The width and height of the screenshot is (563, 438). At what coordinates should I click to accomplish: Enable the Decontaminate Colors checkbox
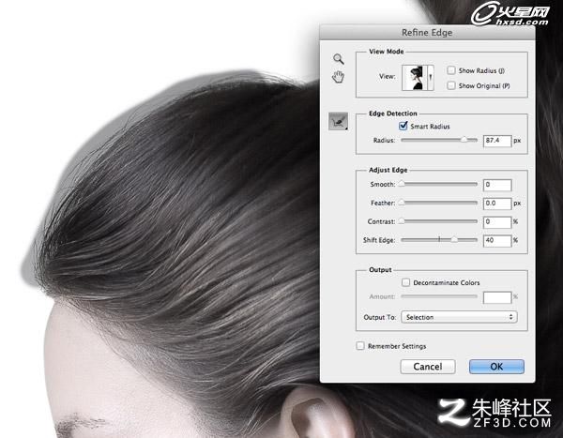coord(405,282)
